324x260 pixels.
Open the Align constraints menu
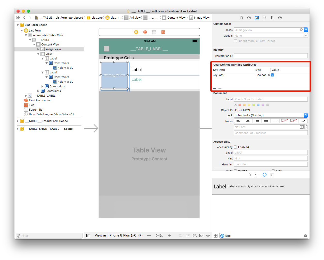(x=195, y=236)
